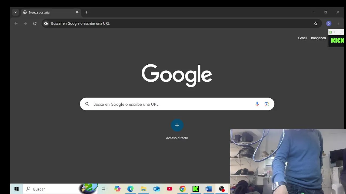Image resolution: width=346 pixels, height=194 pixels.
Task: Open Microsoft Edge from the taskbar
Action: click(130, 189)
